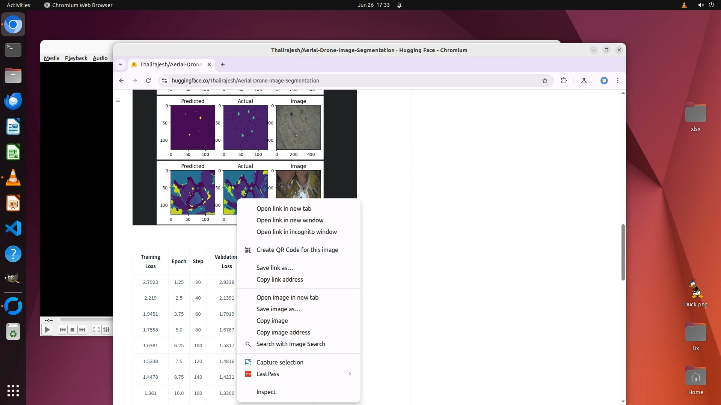Click the page vertical scrollbar thumb
The height and width of the screenshot is (405, 721).
[x=623, y=252]
